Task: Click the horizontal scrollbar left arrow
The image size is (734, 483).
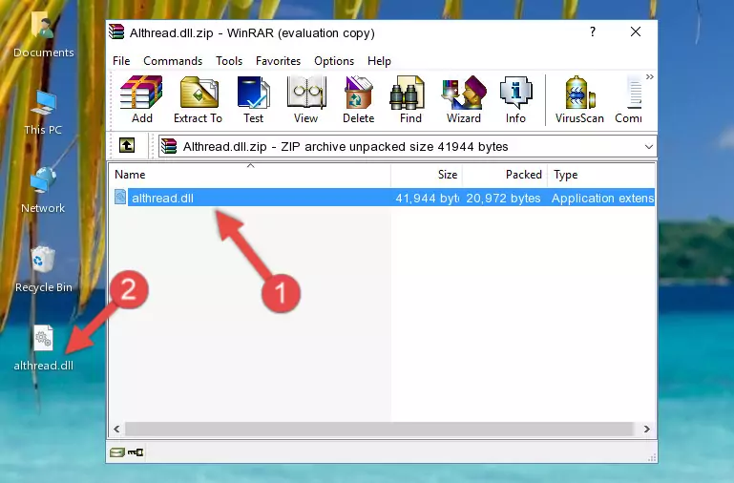Action: [x=116, y=429]
